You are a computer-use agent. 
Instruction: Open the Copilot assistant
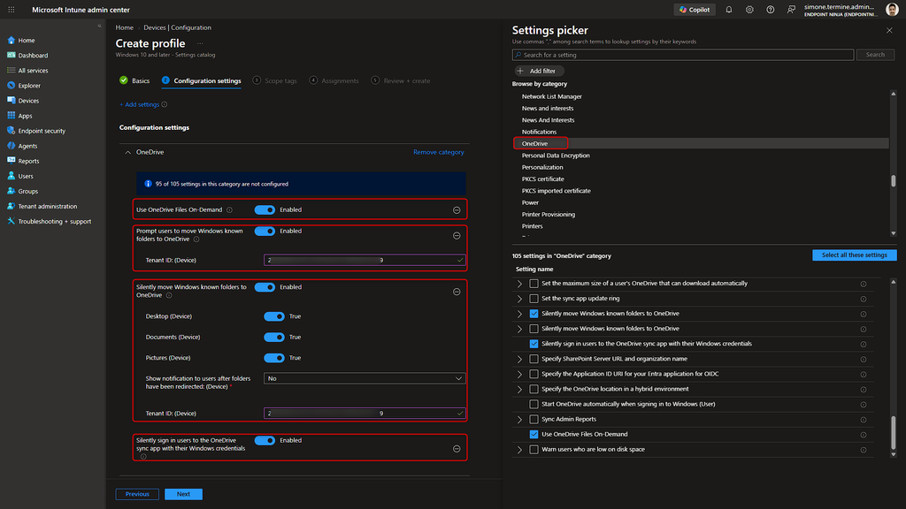coord(695,10)
